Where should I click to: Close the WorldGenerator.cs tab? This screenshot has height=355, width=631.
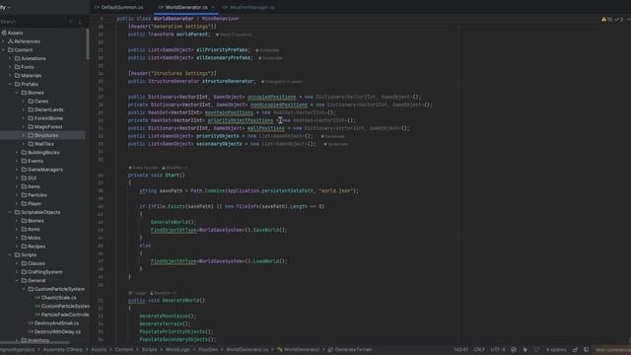tap(213, 7)
